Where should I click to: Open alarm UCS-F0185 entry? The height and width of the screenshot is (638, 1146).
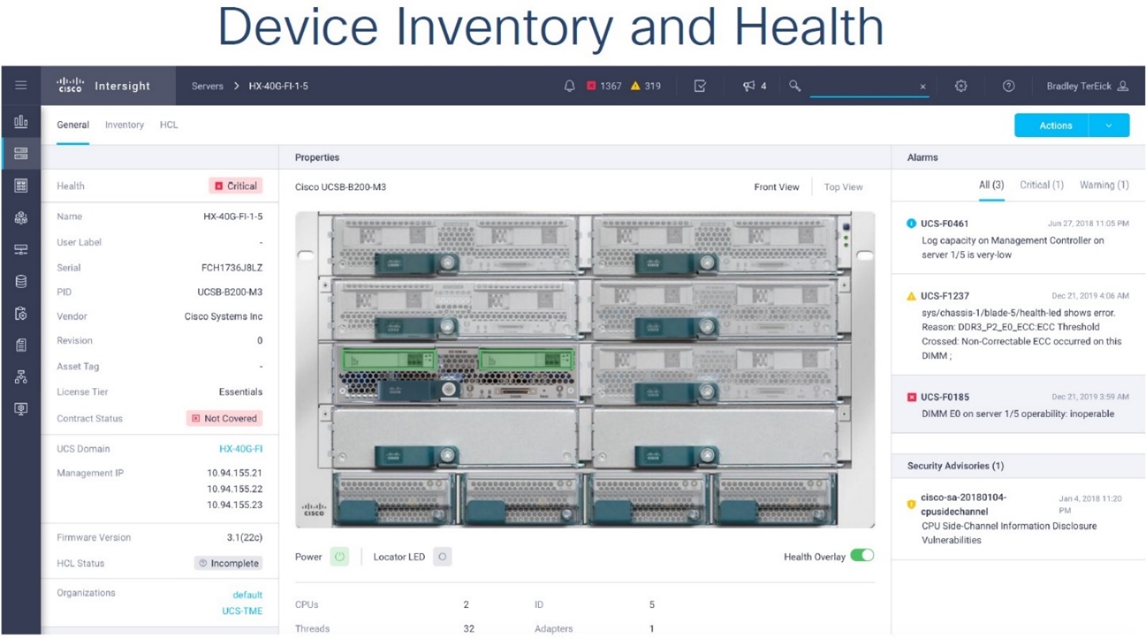pos(1018,405)
